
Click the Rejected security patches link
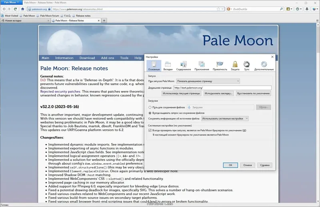[x=60, y=92]
